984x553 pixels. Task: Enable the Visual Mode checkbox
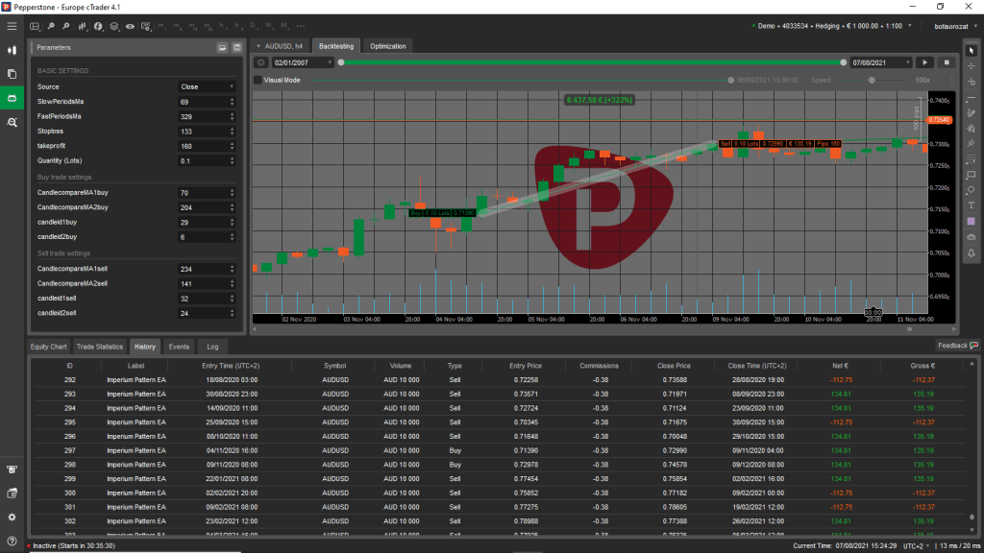(x=258, y=81)
